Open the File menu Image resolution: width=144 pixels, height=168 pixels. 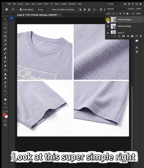[9, 4]
